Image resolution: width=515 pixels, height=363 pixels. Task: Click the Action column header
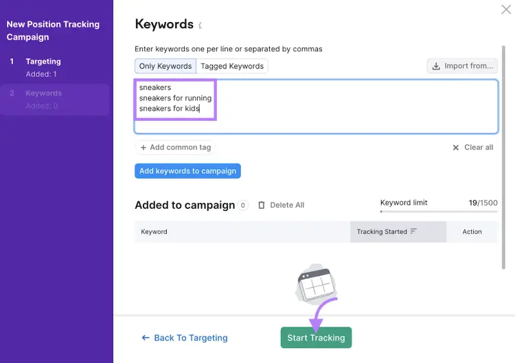click(472, 231)
